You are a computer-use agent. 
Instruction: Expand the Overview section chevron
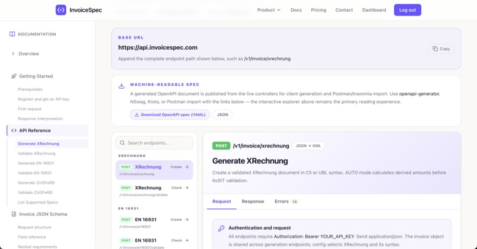coord(13,54)
